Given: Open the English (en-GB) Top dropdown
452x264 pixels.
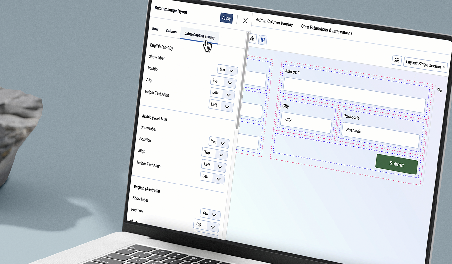Looking at the screenshot, I should (x=223, y=82).
